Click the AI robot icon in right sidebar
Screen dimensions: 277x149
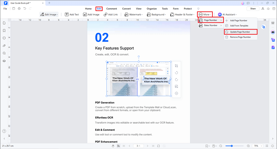pyautogui.click(x=273, y=32)
